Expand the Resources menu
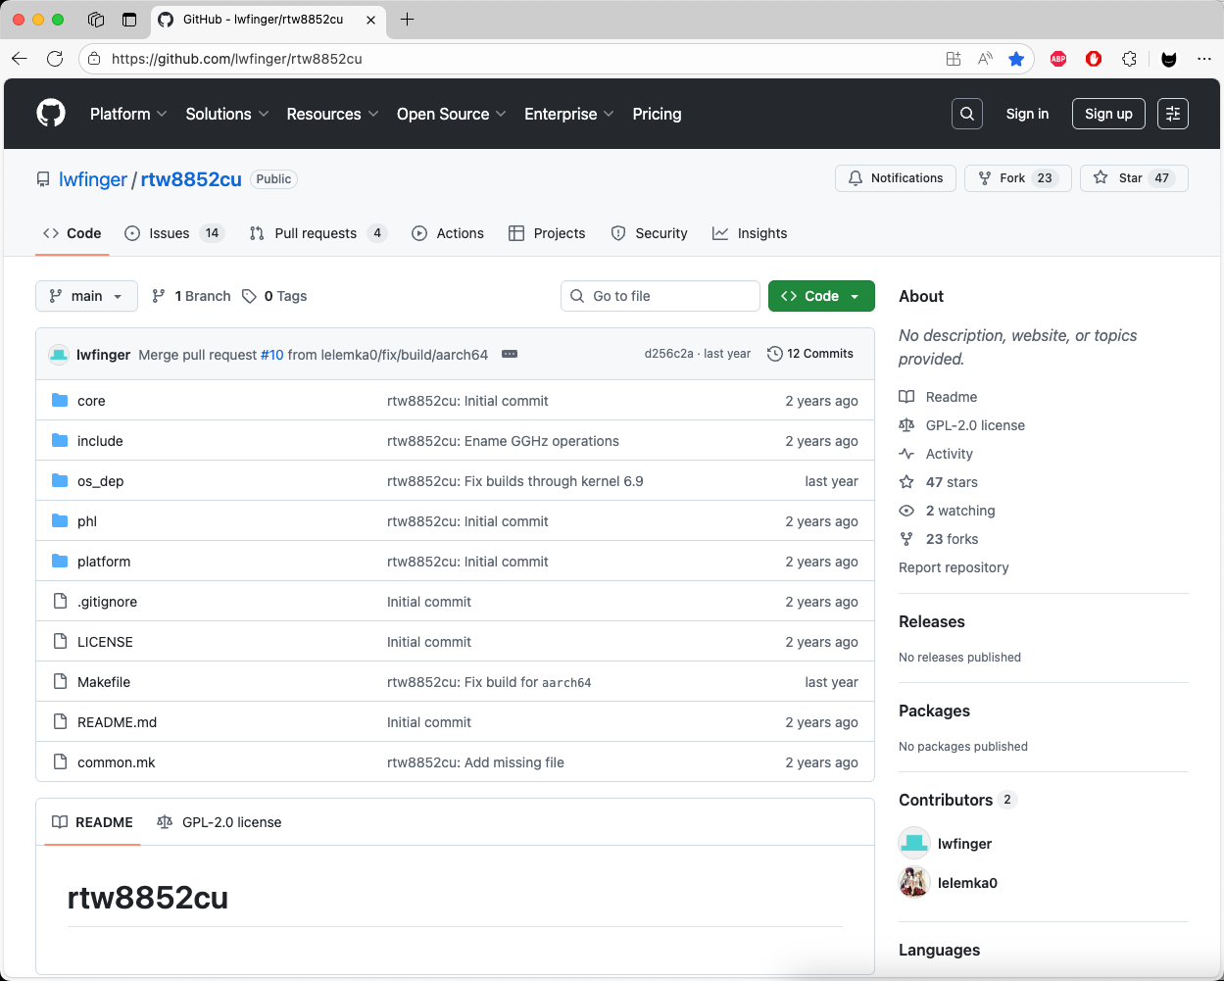This screenshot has height=981, width=1224. pyautogui.click(x=333, y=114)
